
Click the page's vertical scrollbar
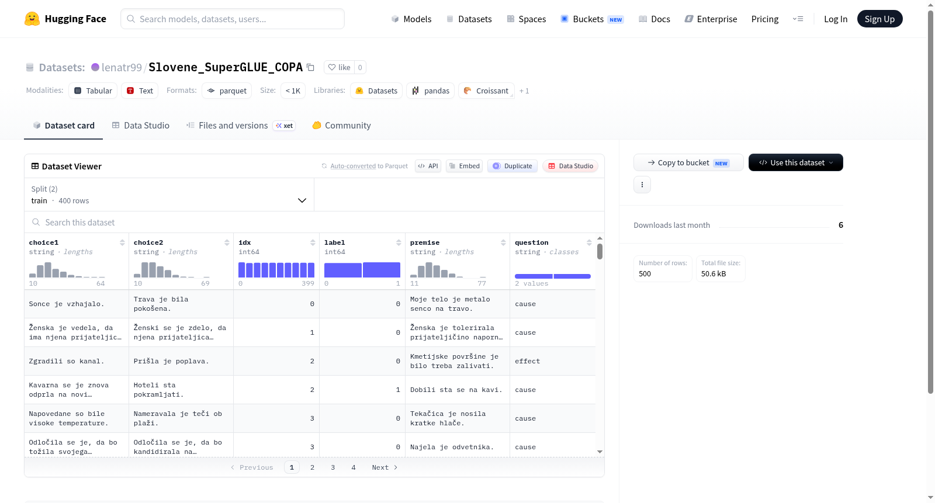coord(931,202)
